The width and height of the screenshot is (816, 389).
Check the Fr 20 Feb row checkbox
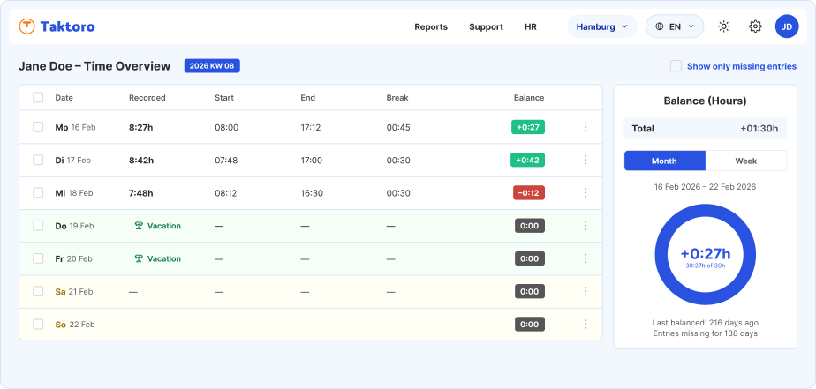tap(38, 258)
